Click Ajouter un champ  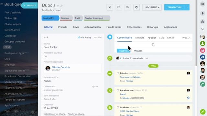76,114
